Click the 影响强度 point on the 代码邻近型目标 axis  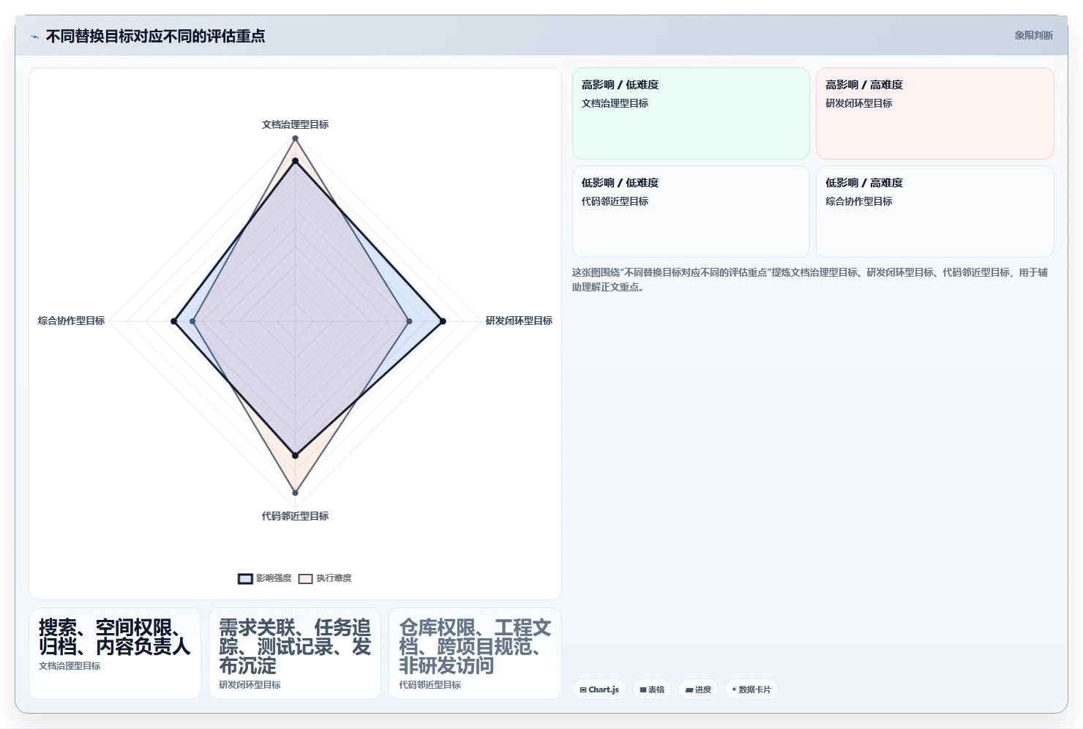pos(295,455)
